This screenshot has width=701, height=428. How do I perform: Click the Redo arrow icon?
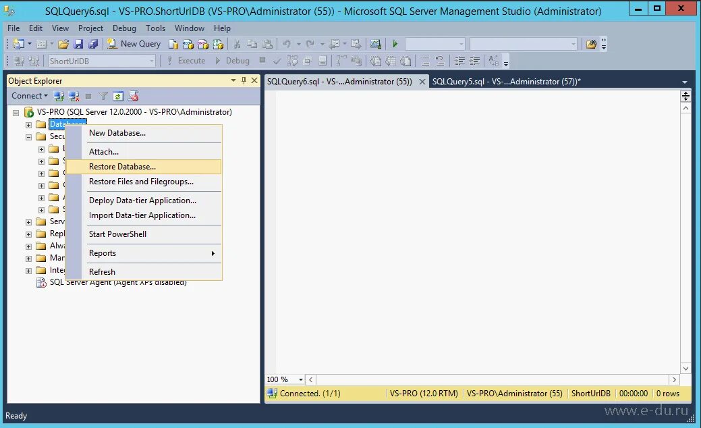(x=310, y=44)
